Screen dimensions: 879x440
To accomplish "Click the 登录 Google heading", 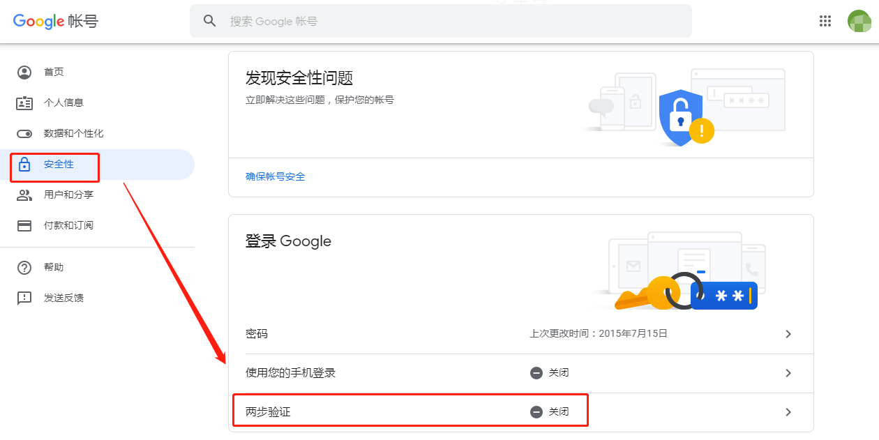I will [x=288, y=242].
